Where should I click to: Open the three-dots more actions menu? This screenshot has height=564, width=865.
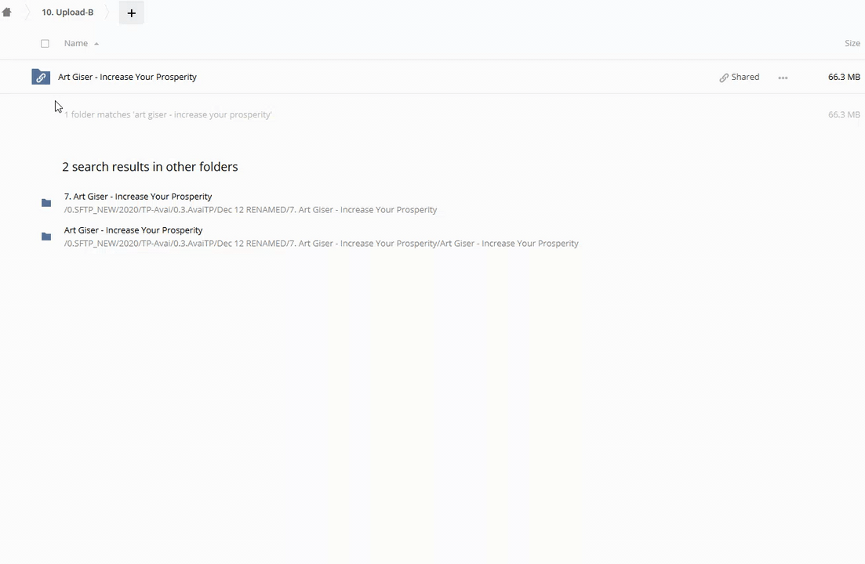click(x=783, y=78)
